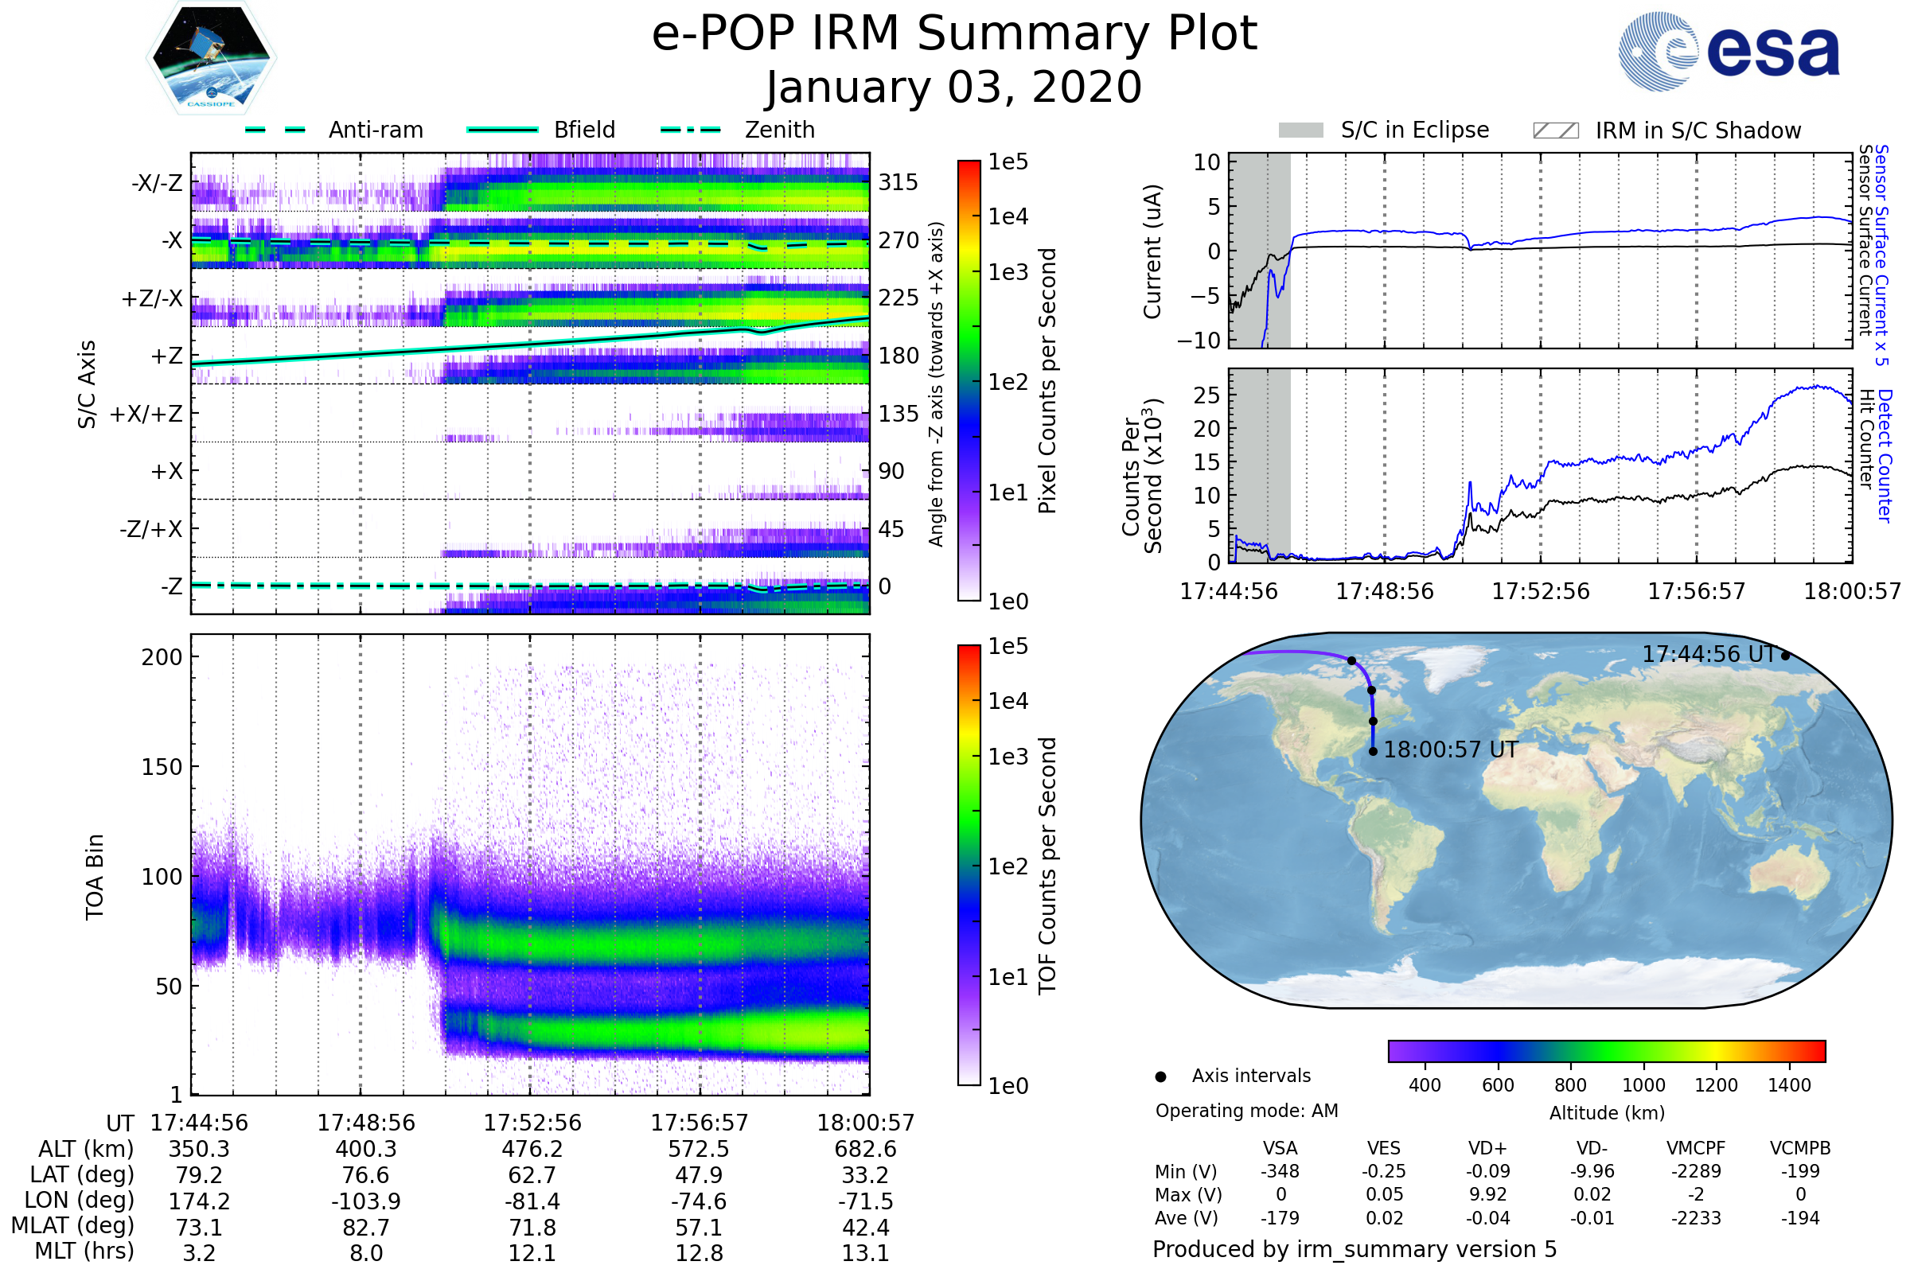Image resolution: width=1910 pixels, height=1273 pixels.
Task: Click the 18:00:57 UT end dot on map
Action: click(x=1372, y=751)
